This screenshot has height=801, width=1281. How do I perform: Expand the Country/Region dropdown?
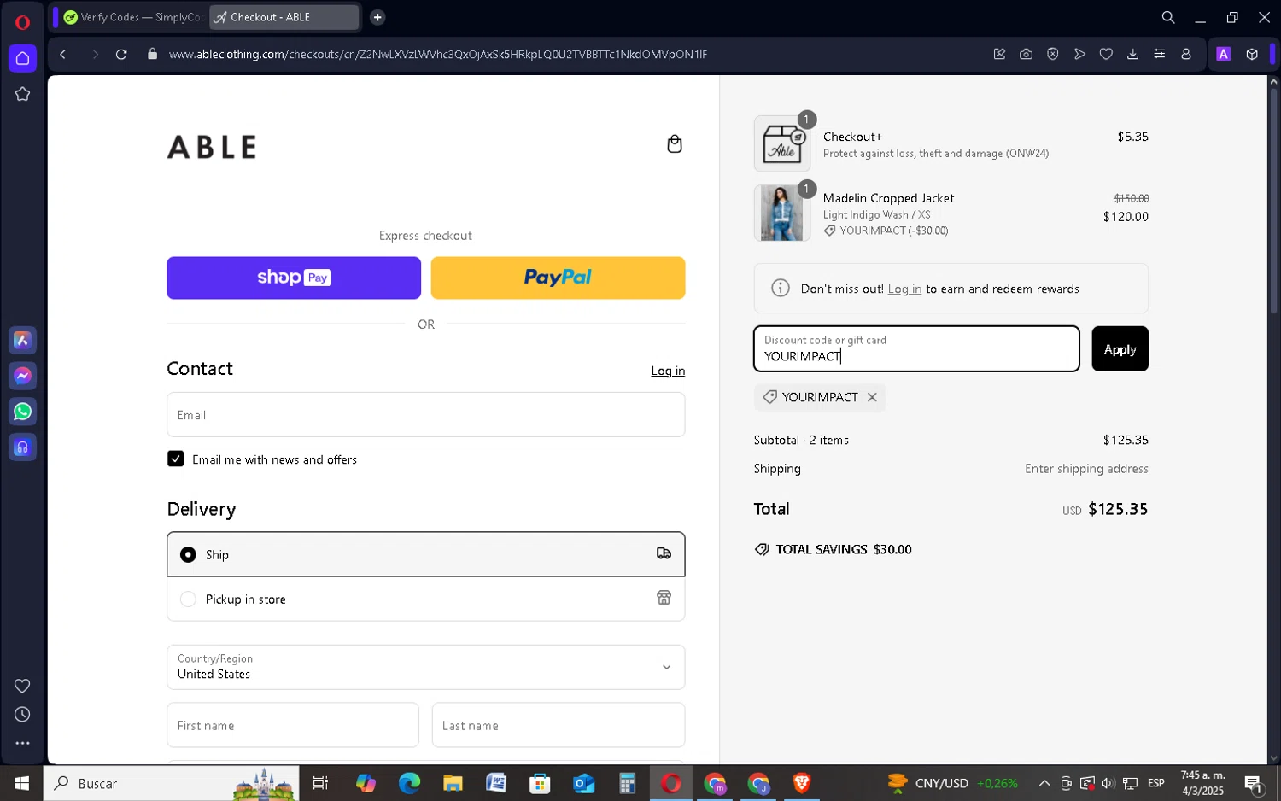[426, 667]
